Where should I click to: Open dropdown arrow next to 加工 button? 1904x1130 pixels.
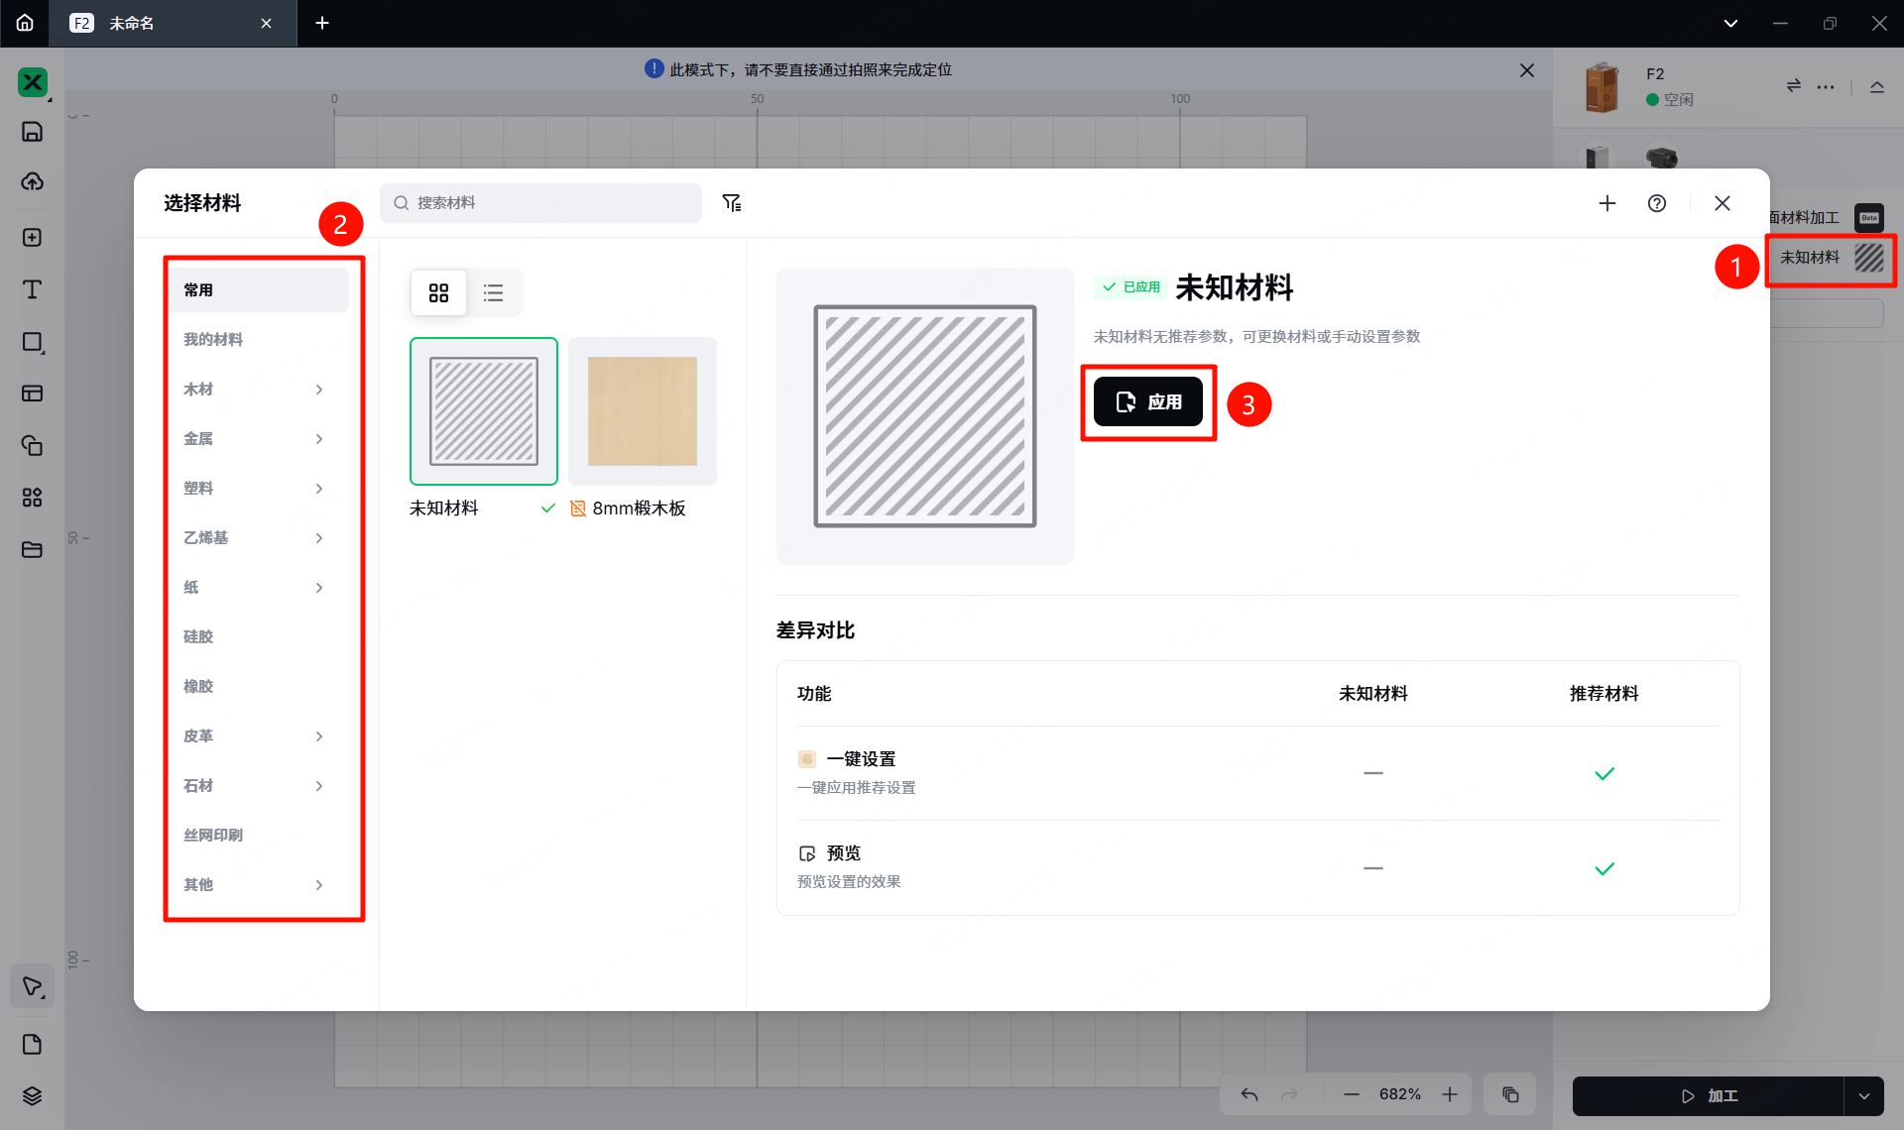pyautogui.click(x=1864, y=1096)
